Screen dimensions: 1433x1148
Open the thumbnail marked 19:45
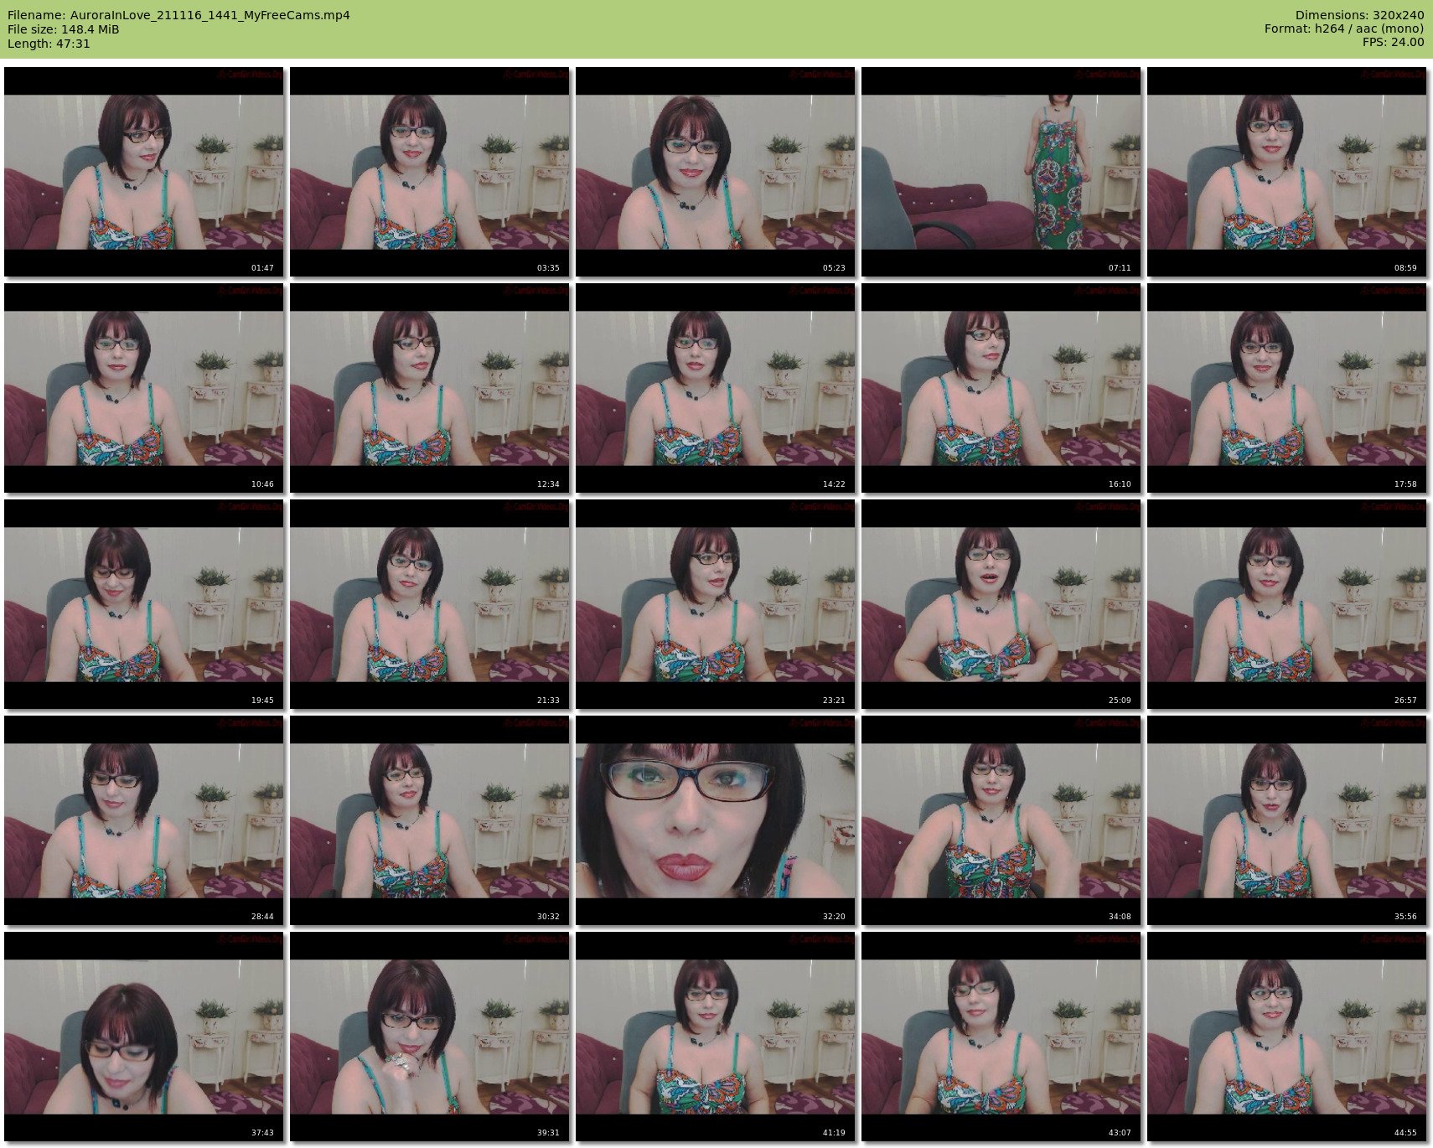[x=143, y=604]
